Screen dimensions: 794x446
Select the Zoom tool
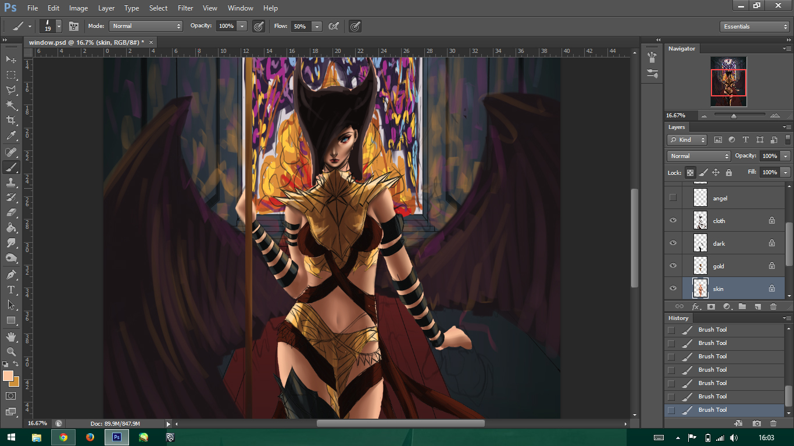coord(11,352)
